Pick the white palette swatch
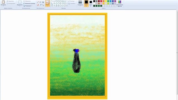This screenshot has width=178, height=100. pyautogui.click(x=94, y=4)
